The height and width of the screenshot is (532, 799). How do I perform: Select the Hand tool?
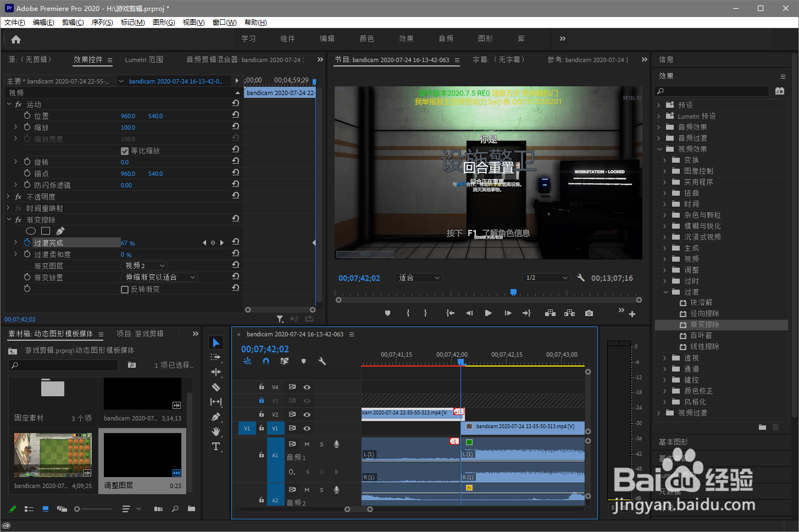[216, 431]
